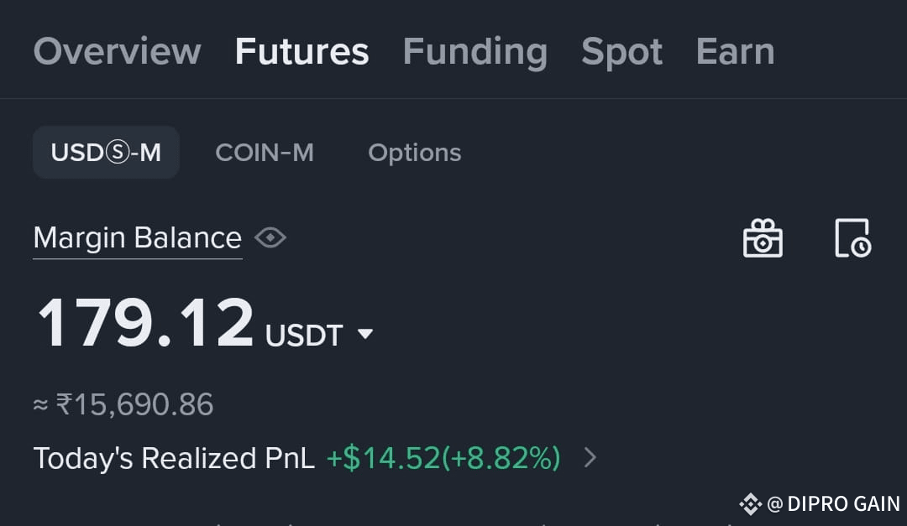Click the Binance logo in watermark
This screenshot has width=907, height=526.
point(750,504)
